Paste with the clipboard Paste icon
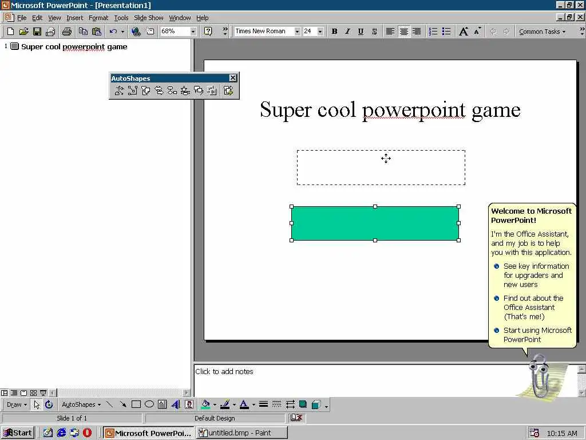 96,32
